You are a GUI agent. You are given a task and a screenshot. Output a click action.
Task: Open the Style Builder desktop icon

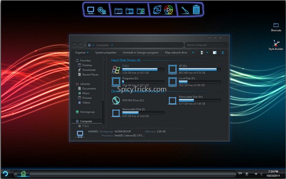(x=276, y=45)
